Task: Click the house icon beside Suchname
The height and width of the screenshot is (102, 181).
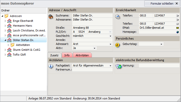Action: tap(51, 17)
